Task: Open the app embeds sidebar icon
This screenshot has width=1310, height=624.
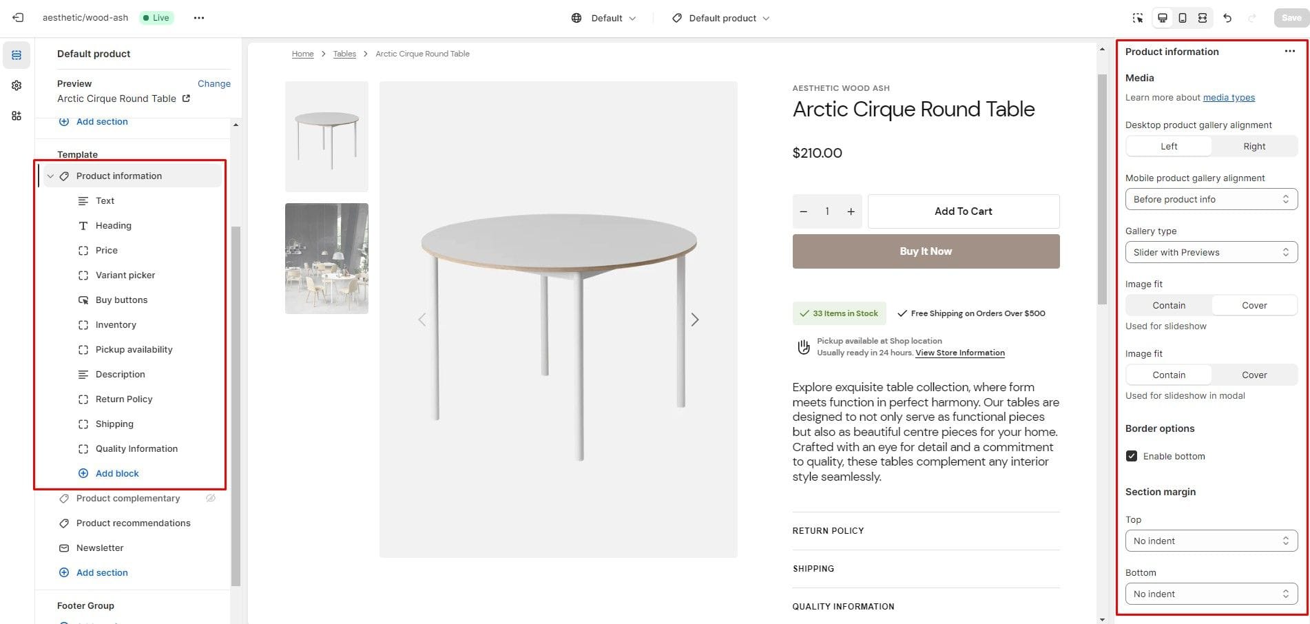Action: point(17,116)
